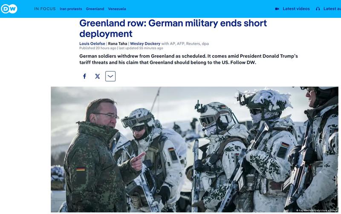The width and height of the screenshot is (341, 214).
Task: Click the Greenland row article headline
Action: coord(173,28)
